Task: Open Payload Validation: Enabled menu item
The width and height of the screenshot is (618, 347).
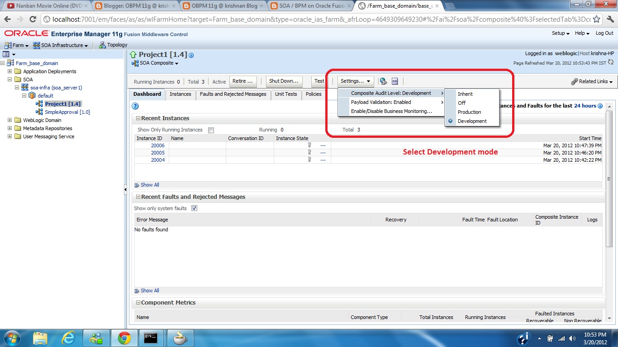Action: (391, 102)
